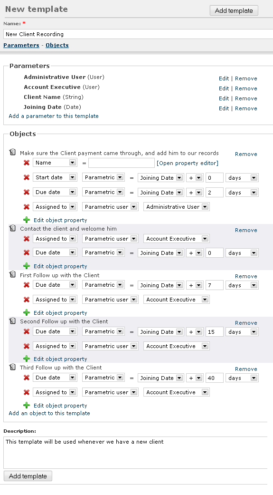
Task: Jump to the Objects section link
Action: click(x=57, y=45)
